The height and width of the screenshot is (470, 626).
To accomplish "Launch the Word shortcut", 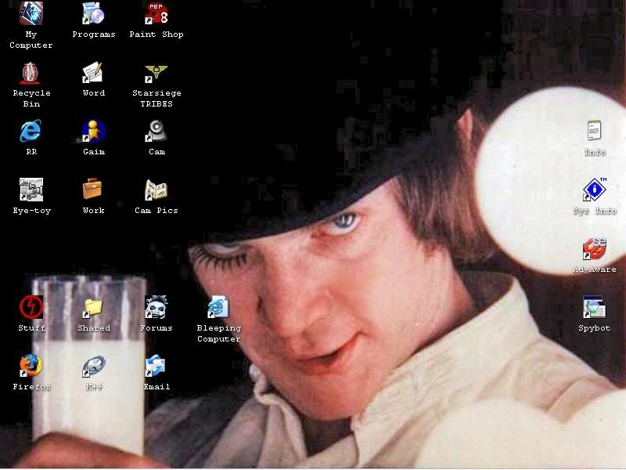I will click(x=94, y=73).
